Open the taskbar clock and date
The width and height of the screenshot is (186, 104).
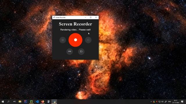[176, 101]
